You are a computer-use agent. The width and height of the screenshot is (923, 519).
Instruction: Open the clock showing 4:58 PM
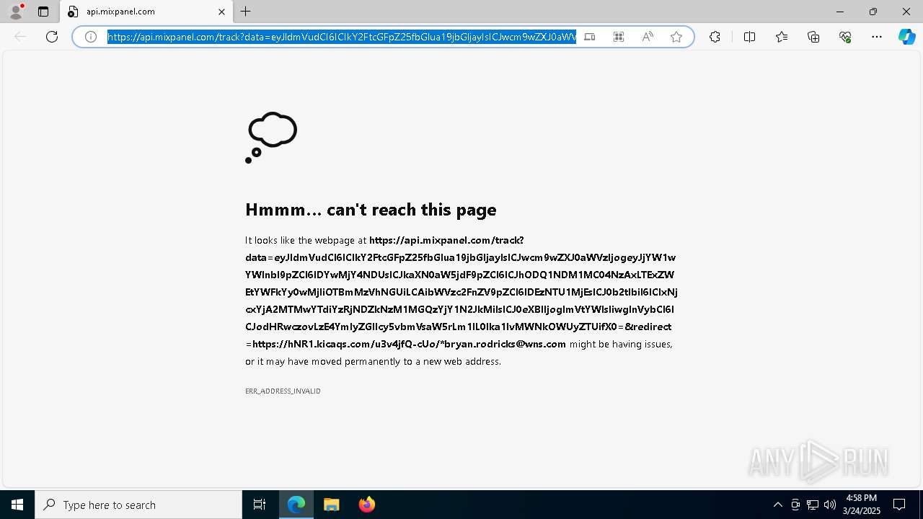[862, 505]
